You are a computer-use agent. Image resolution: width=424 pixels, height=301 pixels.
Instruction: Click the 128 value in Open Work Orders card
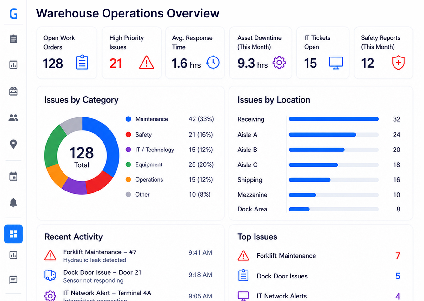point(53,64)
